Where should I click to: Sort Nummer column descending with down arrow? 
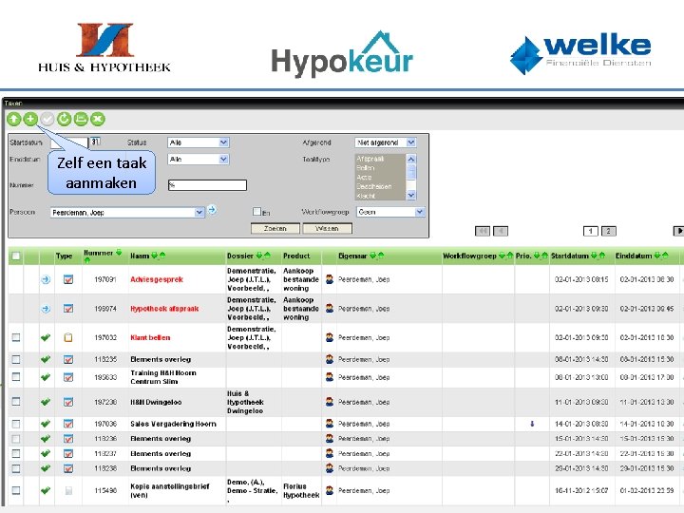119,253
